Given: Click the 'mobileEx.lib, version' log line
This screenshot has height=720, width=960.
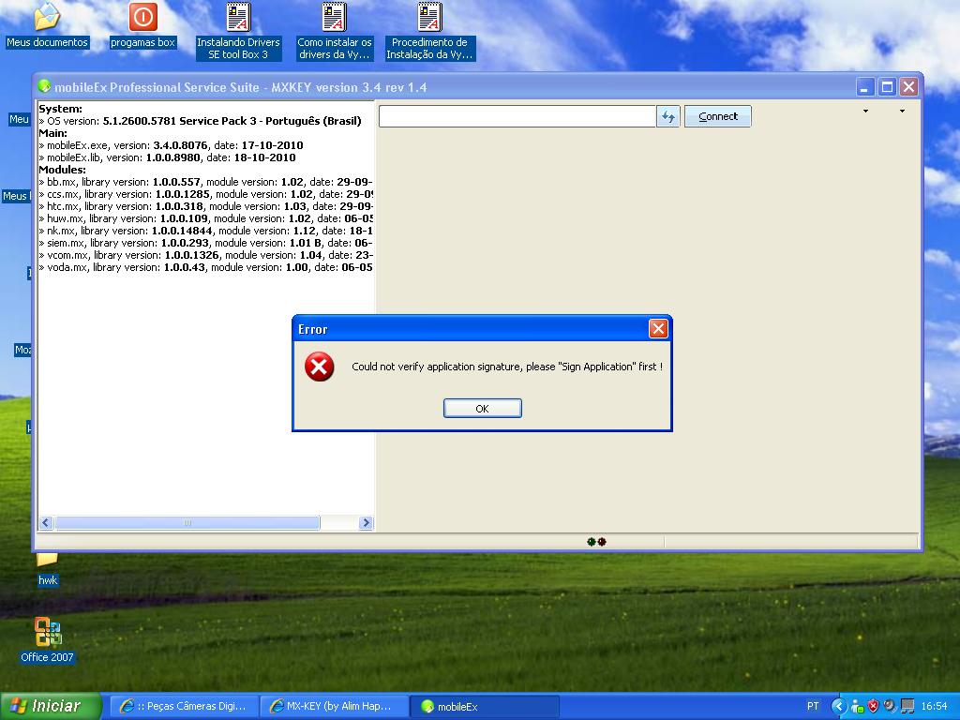Looking at the screenshot, I should 167,157.
